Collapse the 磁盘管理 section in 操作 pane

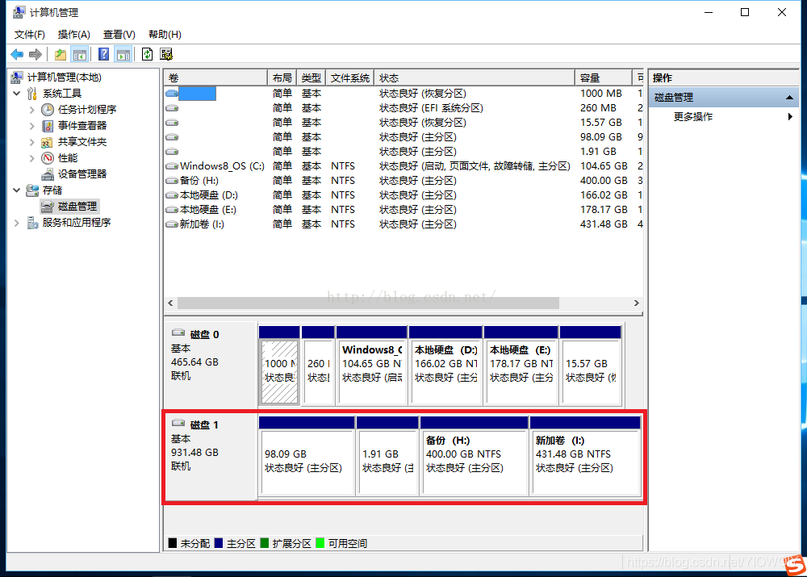791,97
